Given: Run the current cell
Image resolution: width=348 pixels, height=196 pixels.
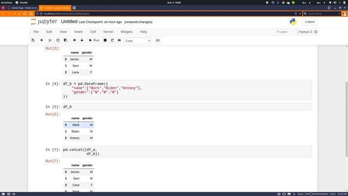Looking at the screenshot, I should tap(94, 40).
